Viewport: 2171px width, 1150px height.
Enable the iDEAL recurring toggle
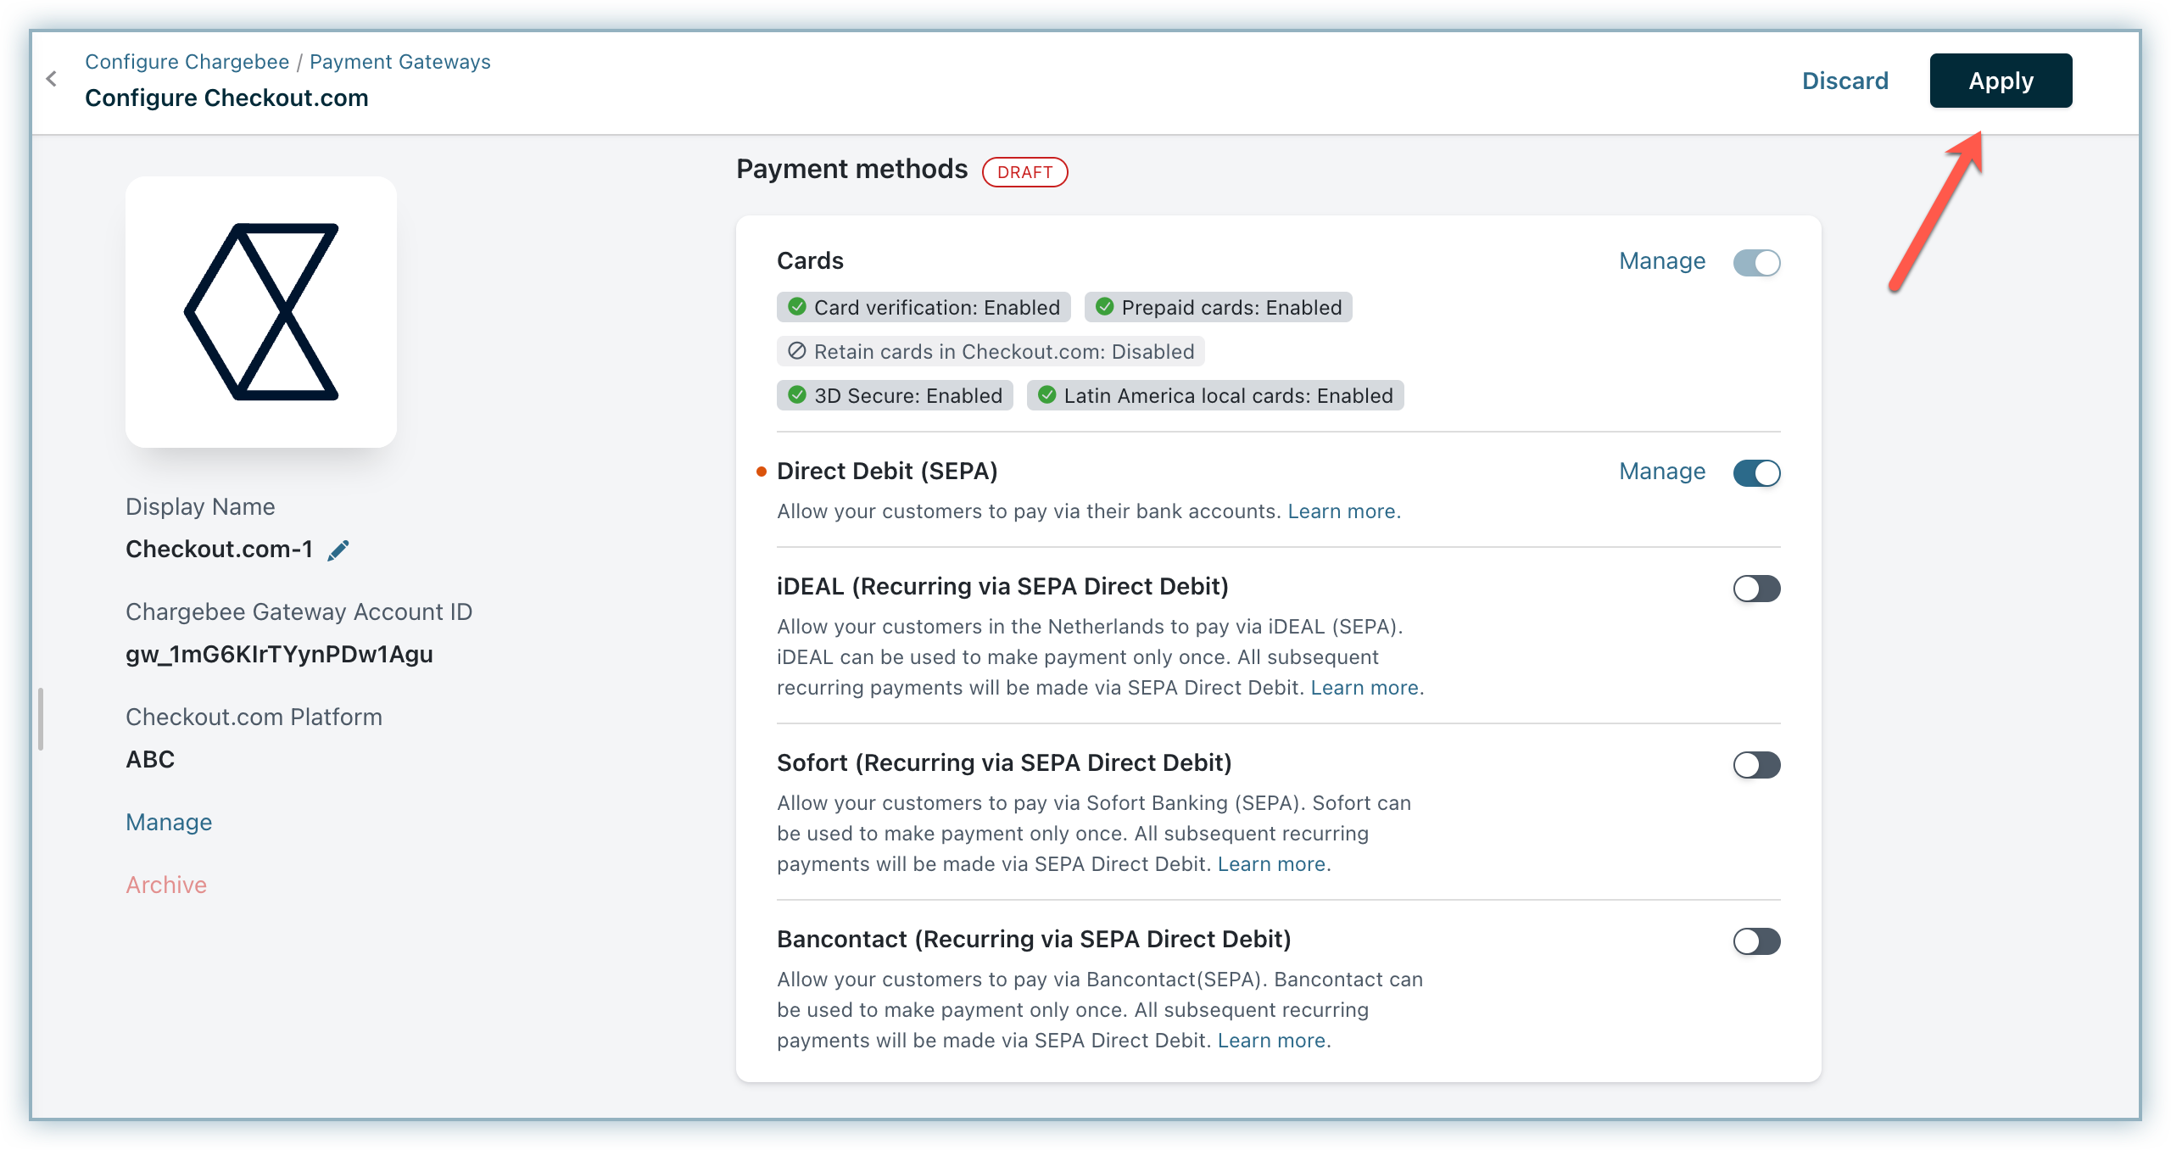(1756, 588)
